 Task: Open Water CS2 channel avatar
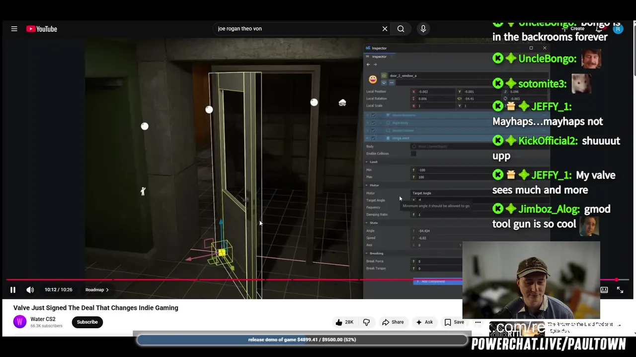click(20, 322)
